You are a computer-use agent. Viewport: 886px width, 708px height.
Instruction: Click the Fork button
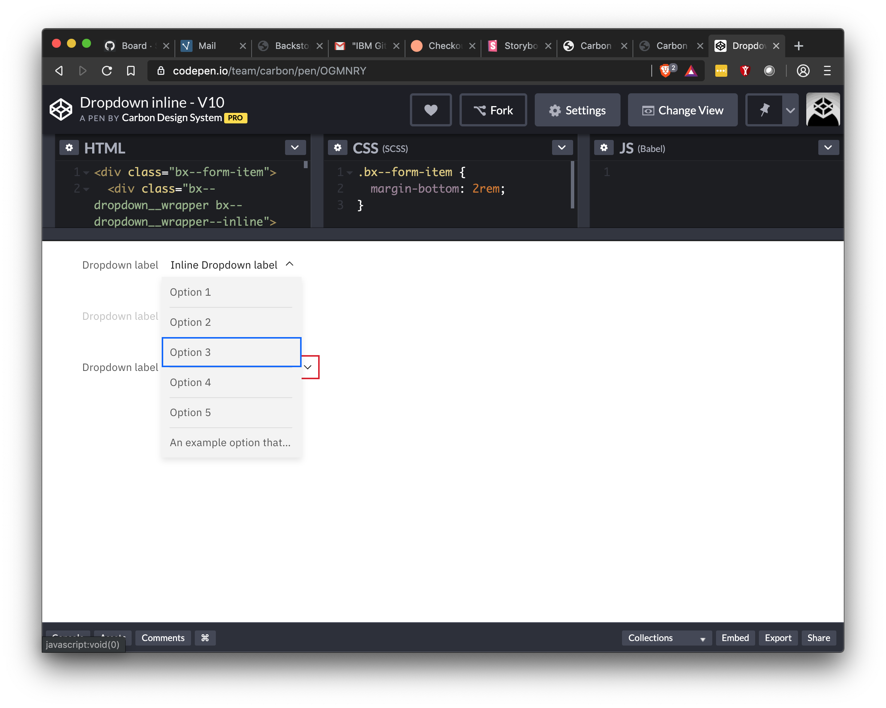(493, 110)
